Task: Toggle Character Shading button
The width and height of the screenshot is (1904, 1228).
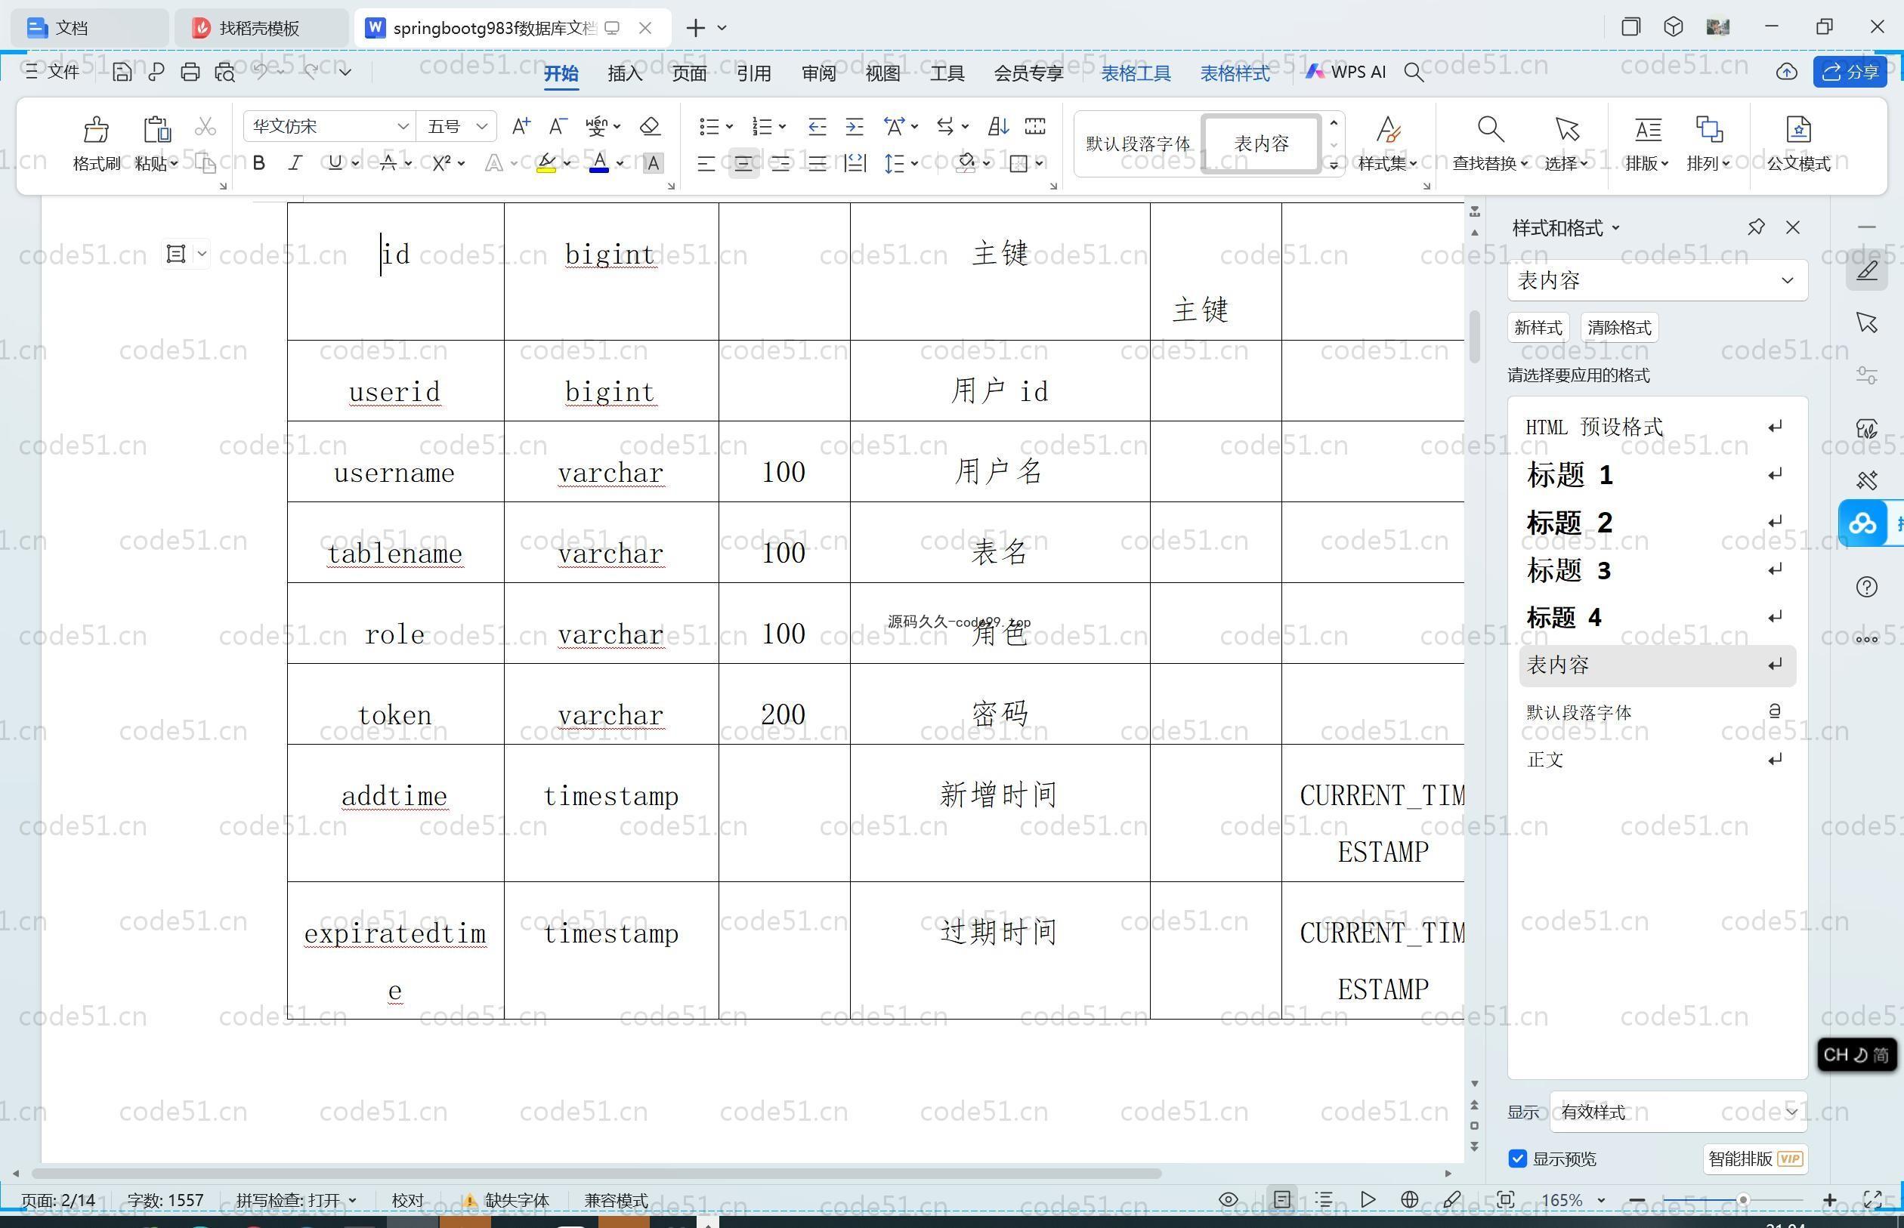Action: 653,163
